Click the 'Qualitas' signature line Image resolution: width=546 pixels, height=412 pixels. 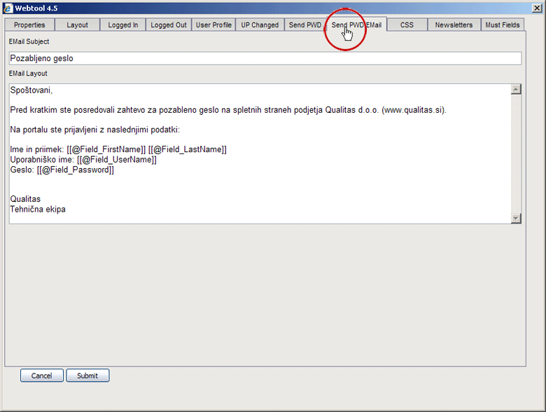point(25,199)
